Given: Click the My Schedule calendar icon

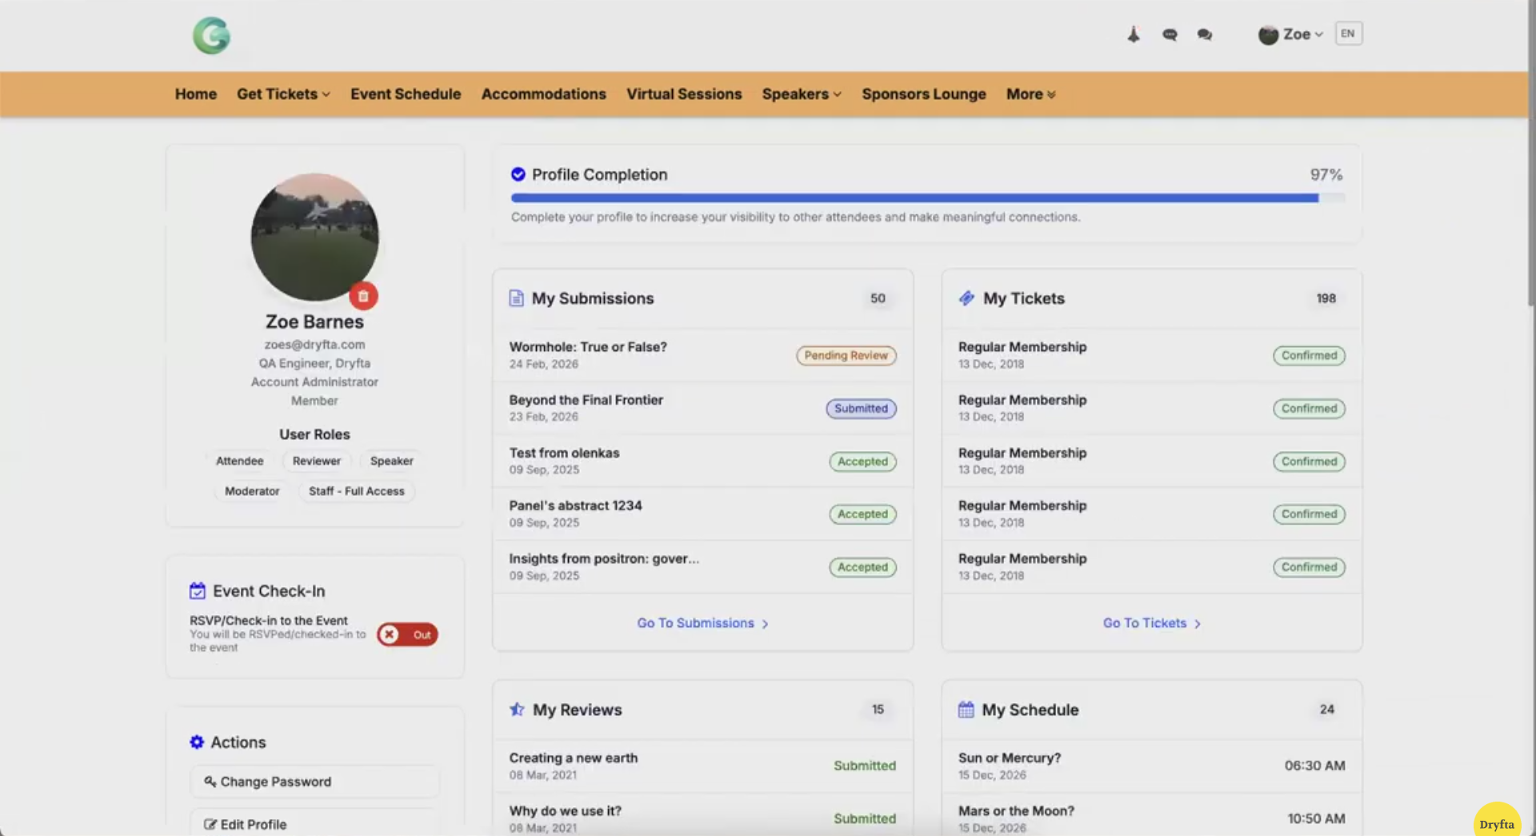Looking at the screenshot, I should (x=966, y=710).
